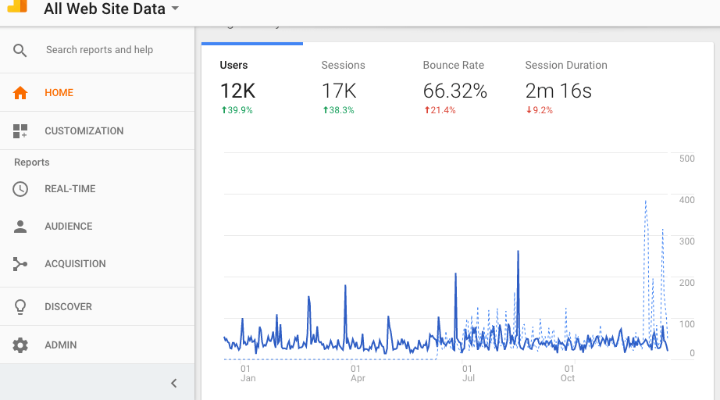Open the CUSTOMIZATION menu

(x=84, y=131)
